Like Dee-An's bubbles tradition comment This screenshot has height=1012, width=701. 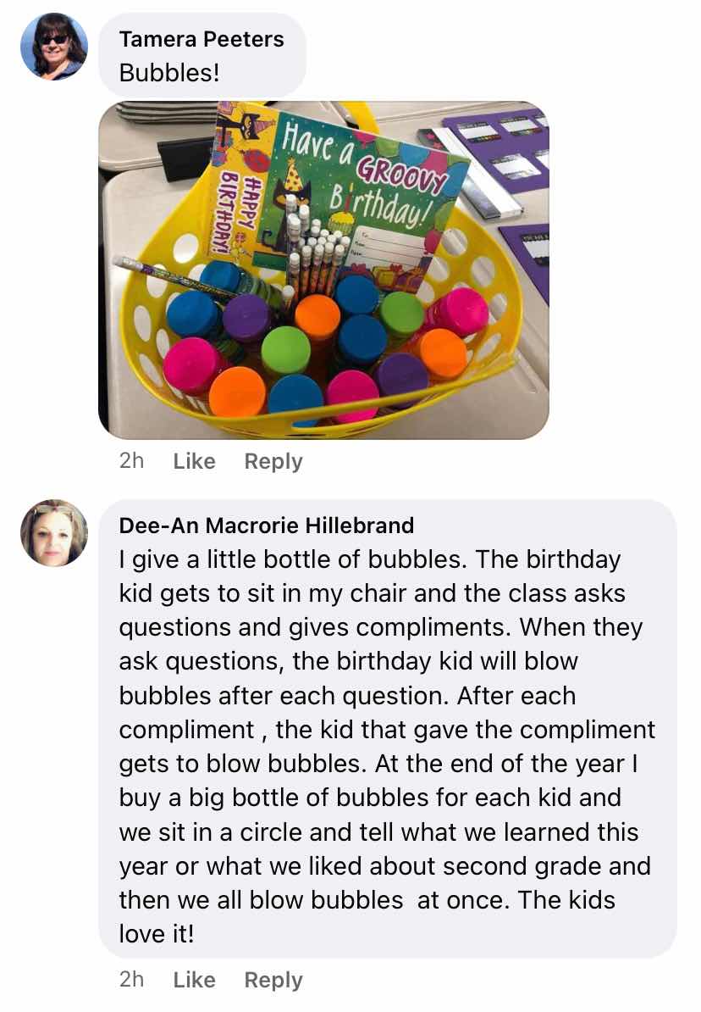(x=194, y=979)
